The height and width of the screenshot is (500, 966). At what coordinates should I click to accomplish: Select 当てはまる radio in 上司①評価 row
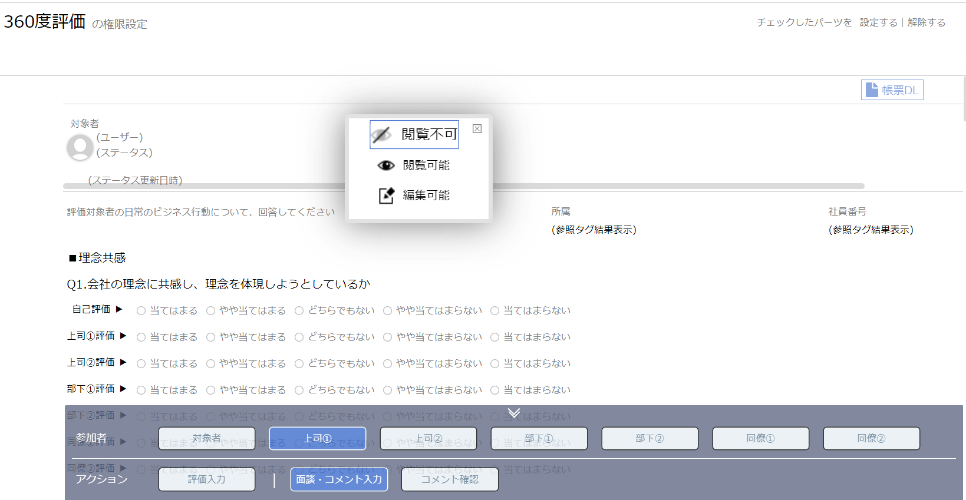(x=141, y=337)
